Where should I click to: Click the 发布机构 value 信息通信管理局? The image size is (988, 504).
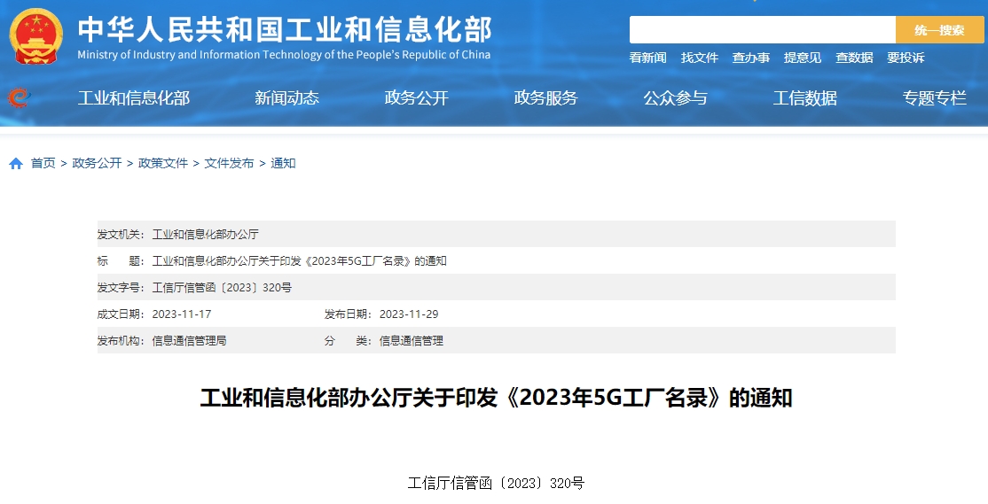(x=189, y=340)
